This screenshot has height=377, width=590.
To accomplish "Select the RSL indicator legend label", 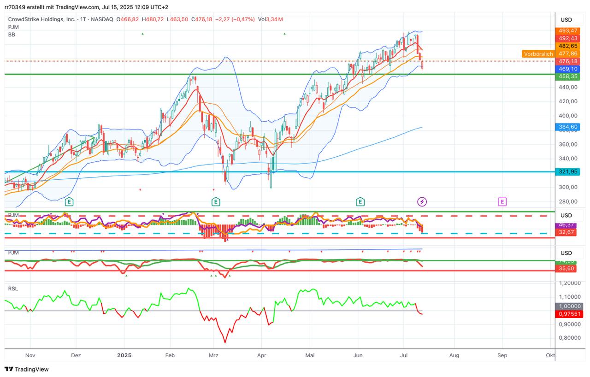I will pyautogui.click(x=13, y=289).
